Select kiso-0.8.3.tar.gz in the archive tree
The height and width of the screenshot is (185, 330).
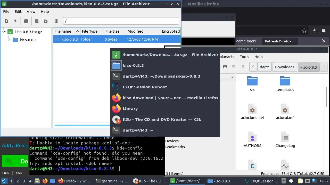[28, 32]
